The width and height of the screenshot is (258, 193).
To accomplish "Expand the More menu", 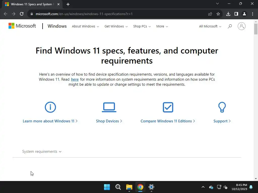I will pyautogui.click(x=162, y=26).
